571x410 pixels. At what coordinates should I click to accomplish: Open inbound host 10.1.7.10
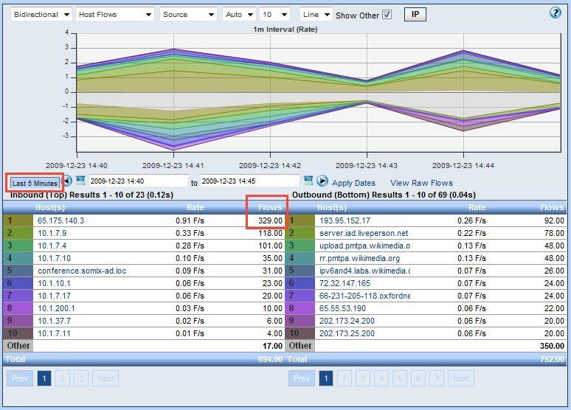pyautogui.click(x=55, y=258)
